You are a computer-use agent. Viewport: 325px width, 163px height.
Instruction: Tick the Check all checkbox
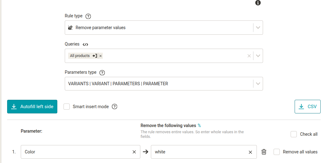(x=294, y=134)
